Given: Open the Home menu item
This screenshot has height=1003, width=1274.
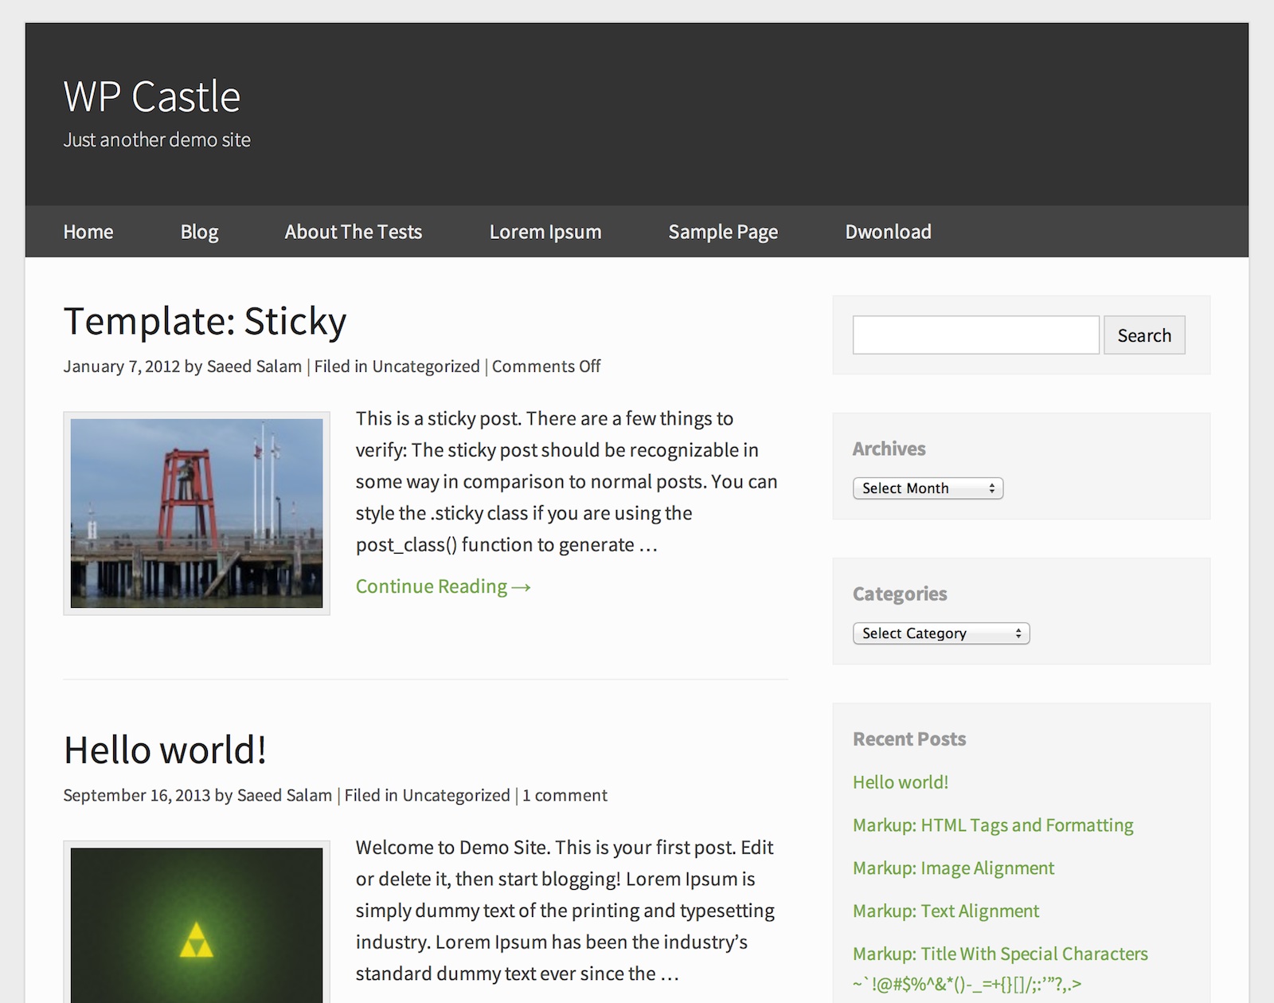Looking at the screenshot, I should pyautogui.click(x=88, y=232).
